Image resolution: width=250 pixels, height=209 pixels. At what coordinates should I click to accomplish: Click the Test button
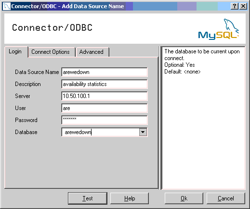click(88, 198)
